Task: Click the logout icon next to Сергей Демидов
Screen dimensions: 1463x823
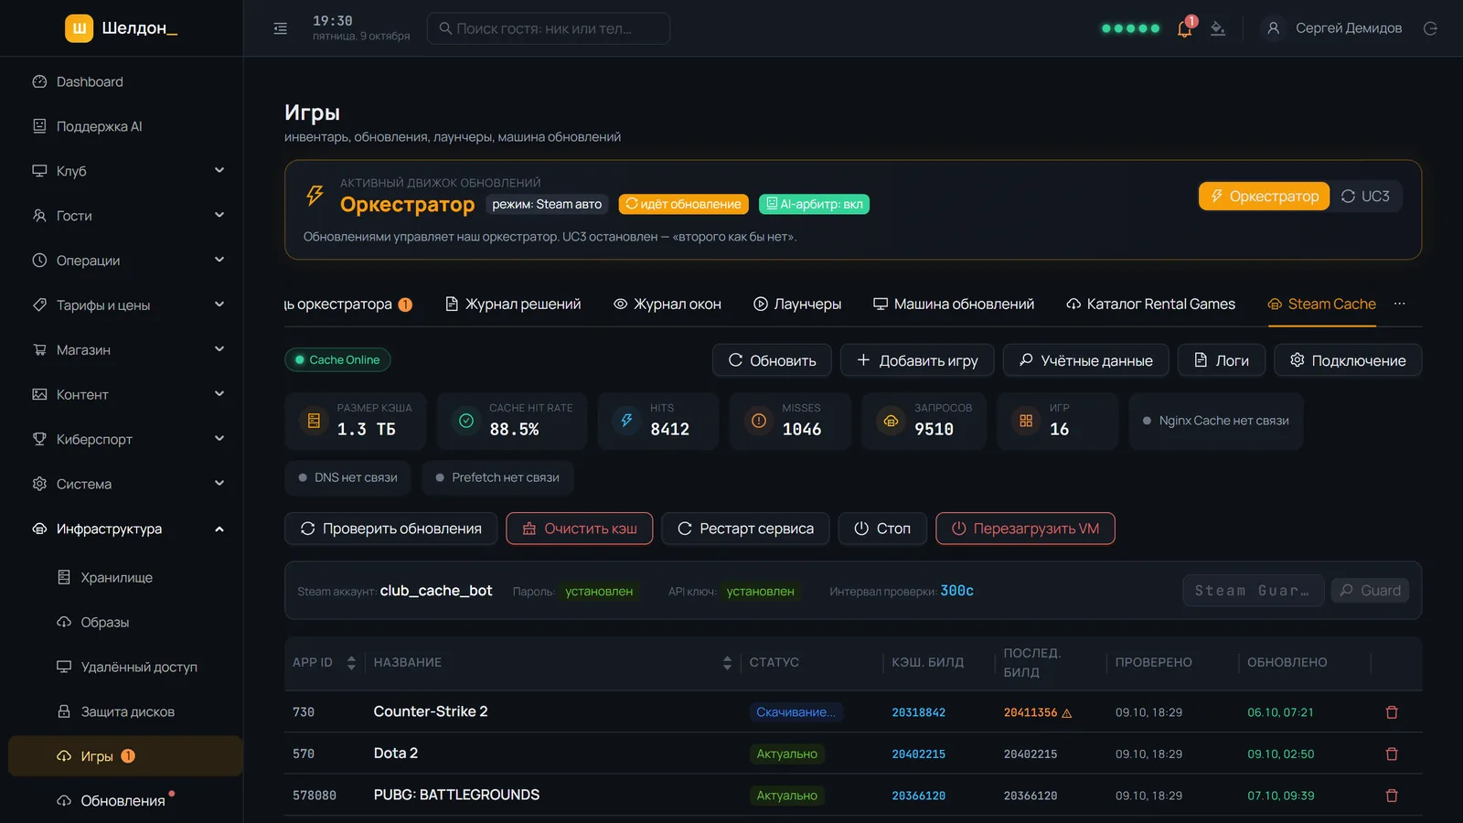Action: [x=1430, y=28]
